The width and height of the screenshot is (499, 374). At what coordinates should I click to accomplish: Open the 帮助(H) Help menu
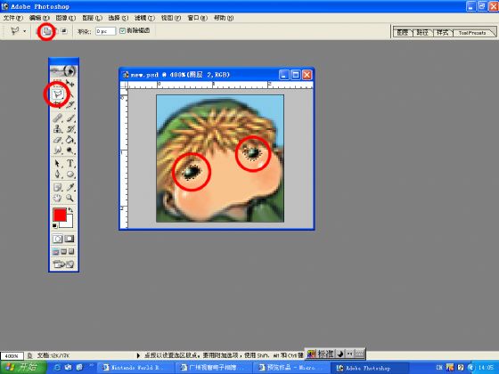click(224, 18)
